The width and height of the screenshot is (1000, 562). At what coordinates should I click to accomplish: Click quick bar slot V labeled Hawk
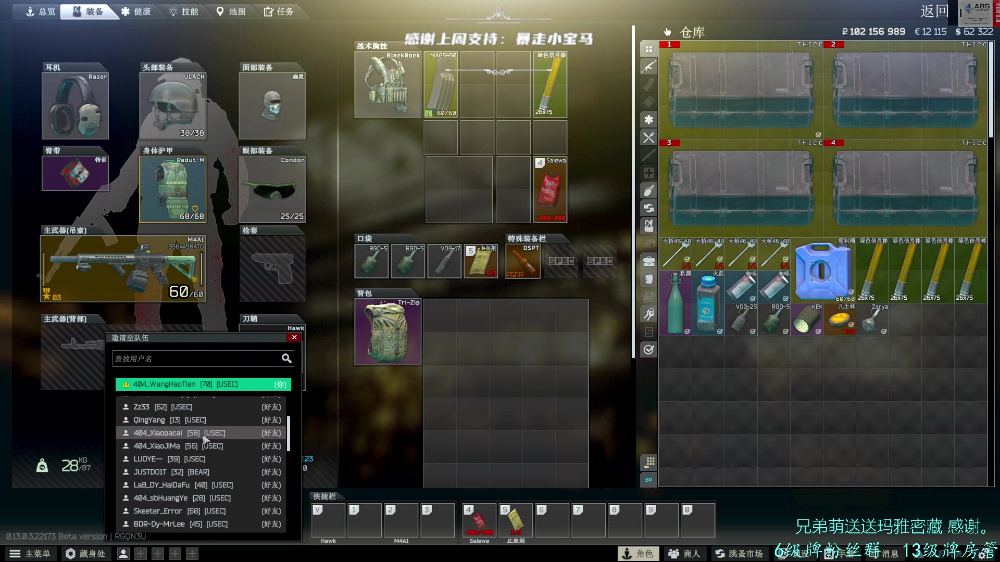click(x=328, y=520)
